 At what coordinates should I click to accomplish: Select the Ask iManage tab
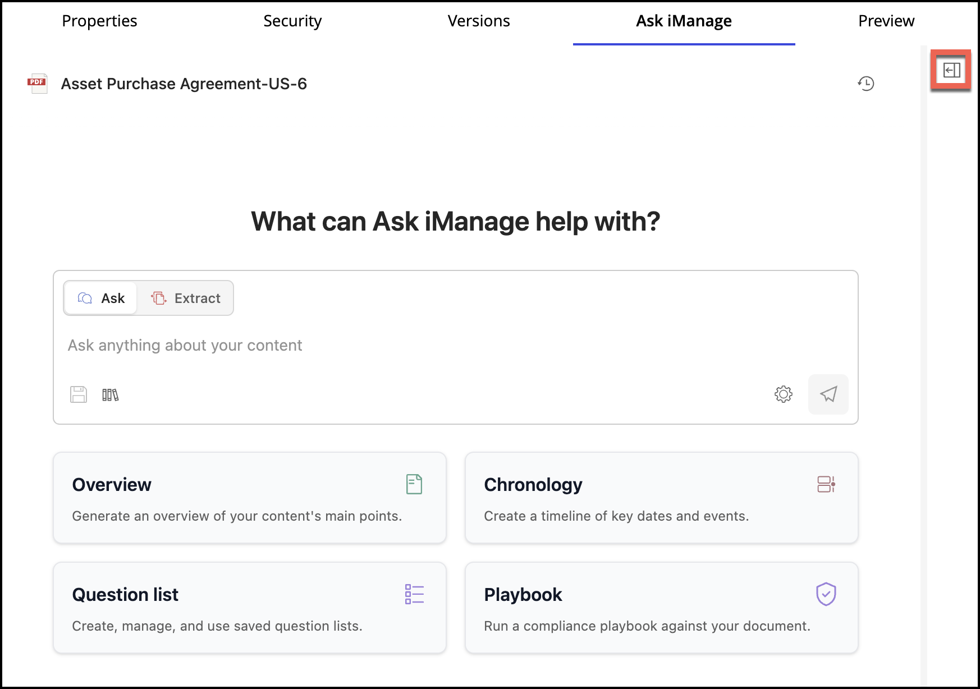pos(684,21)
